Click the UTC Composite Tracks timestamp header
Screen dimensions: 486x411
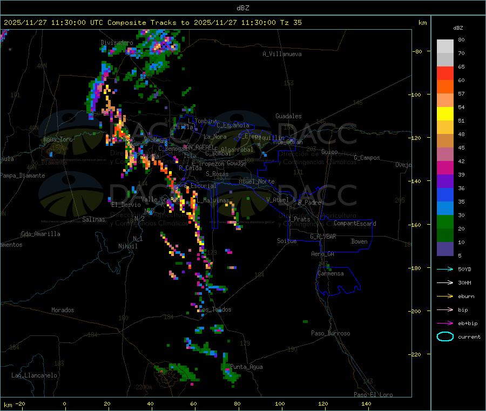point(152,23)
